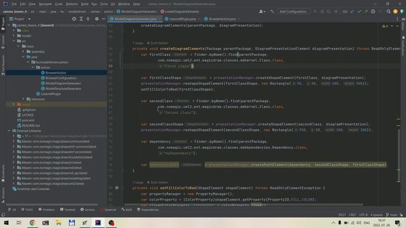Click the Build project hammer icon
The width and height of the screenshot is (406, 228).
click(x=272, y=11)
